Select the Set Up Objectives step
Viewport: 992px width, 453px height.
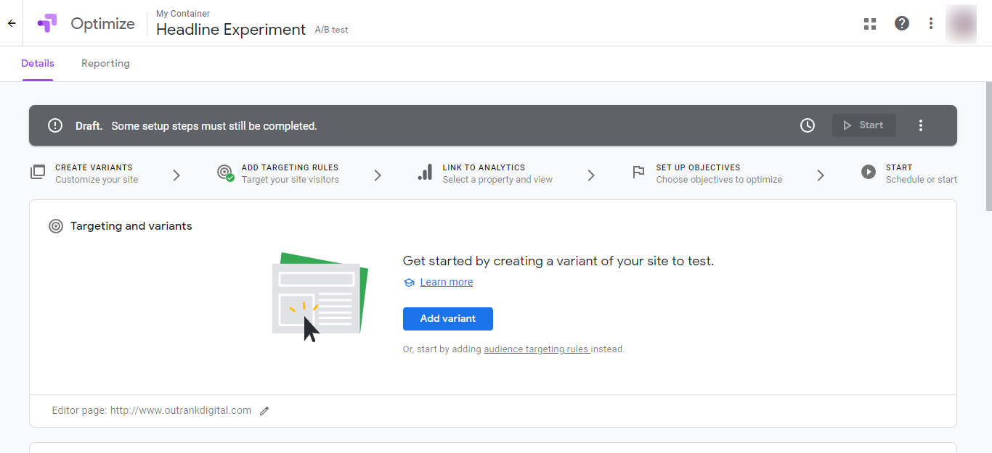(x=718, y=173)
